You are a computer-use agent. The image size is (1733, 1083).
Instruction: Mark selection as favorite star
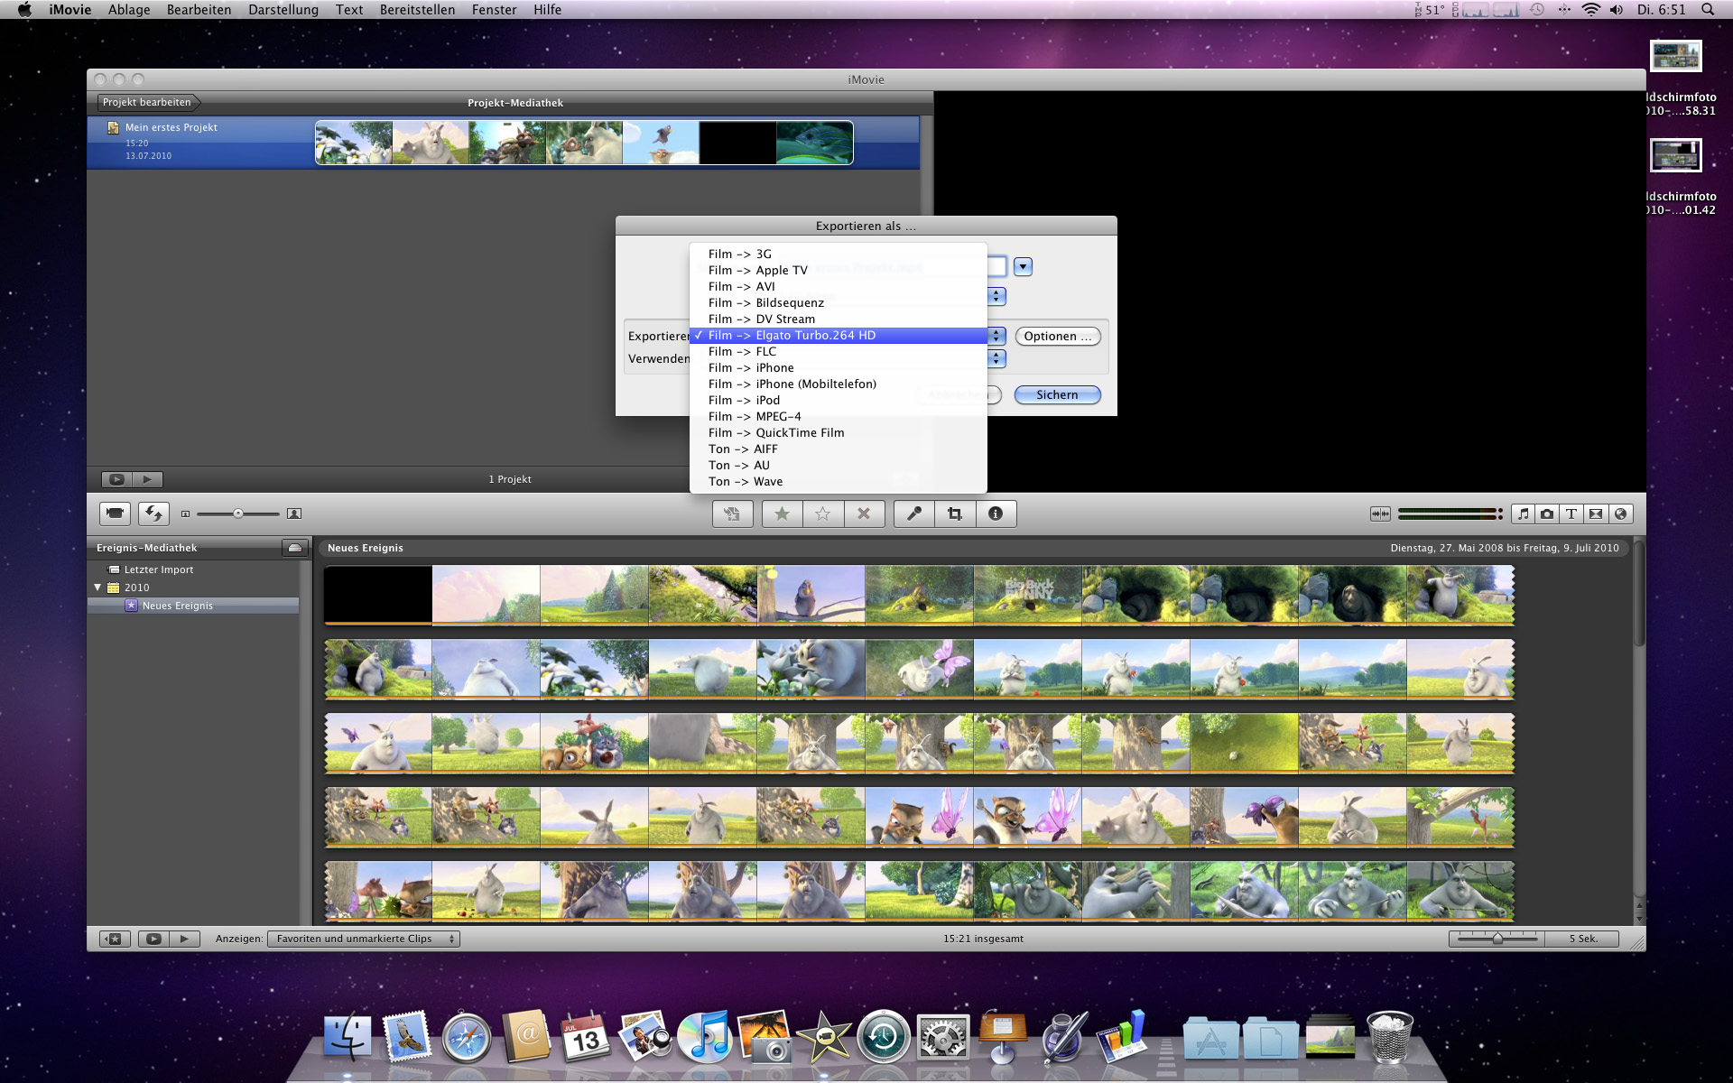coord(782,514)
